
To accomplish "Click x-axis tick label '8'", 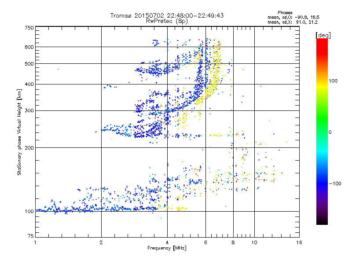I will tap(233, 242).
